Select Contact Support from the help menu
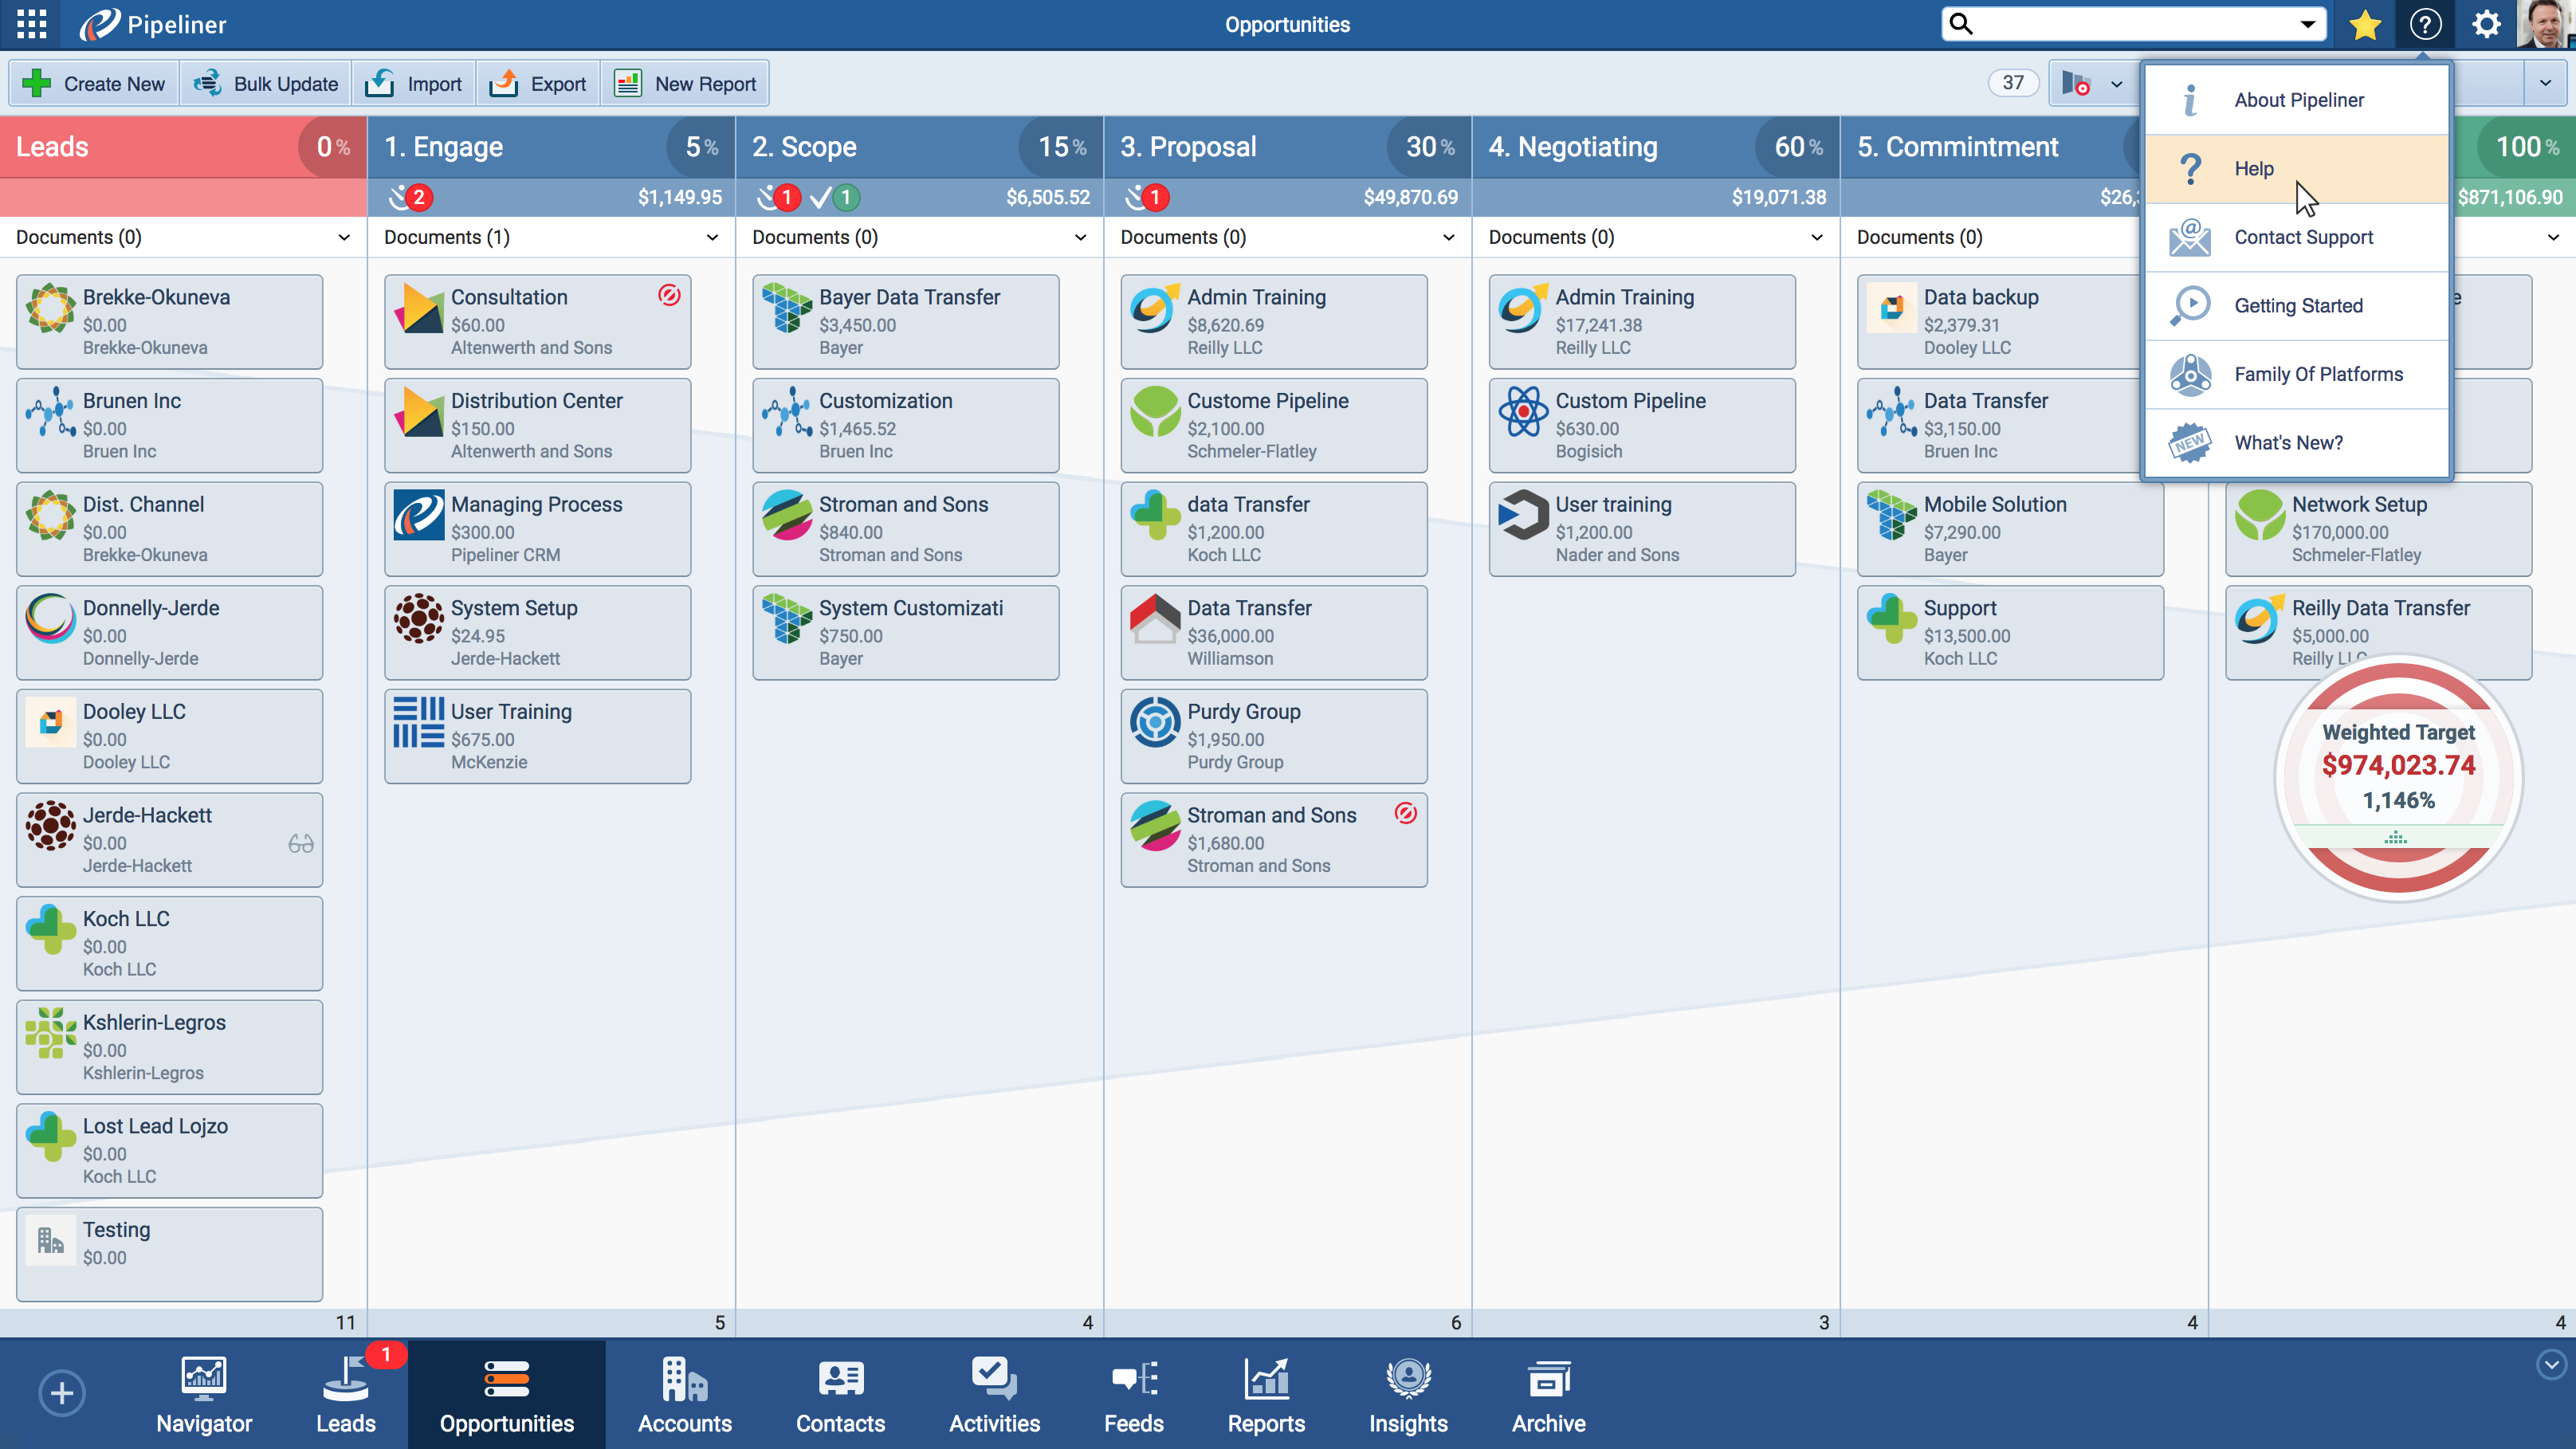 (x=2303, y=237)
